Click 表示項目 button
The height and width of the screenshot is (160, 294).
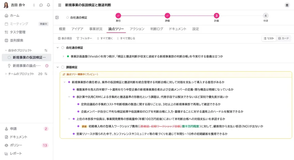65,38
